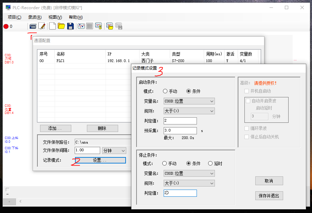Screen dimensions: 312x213
Task: Click 西门子 cell in channel table
Action: coord(147,61)
